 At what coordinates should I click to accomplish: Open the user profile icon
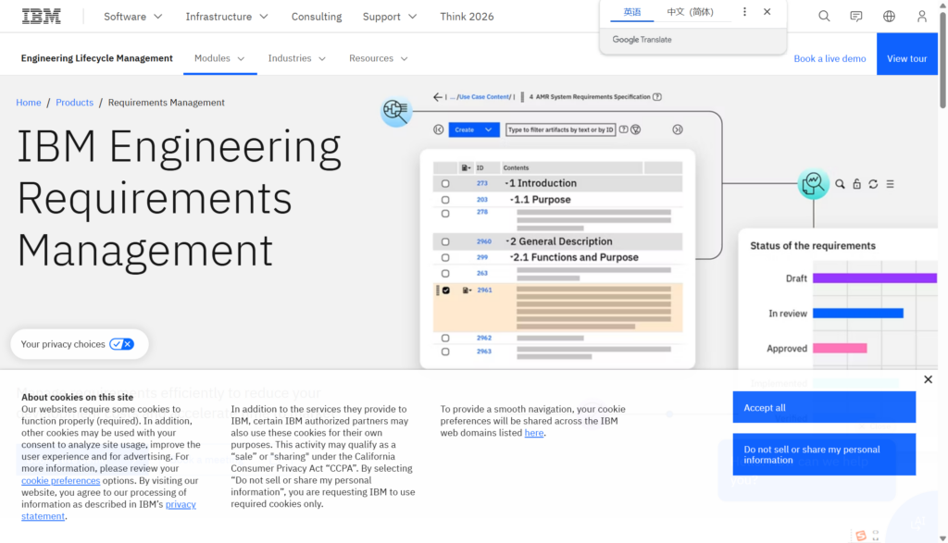point(921,17)
